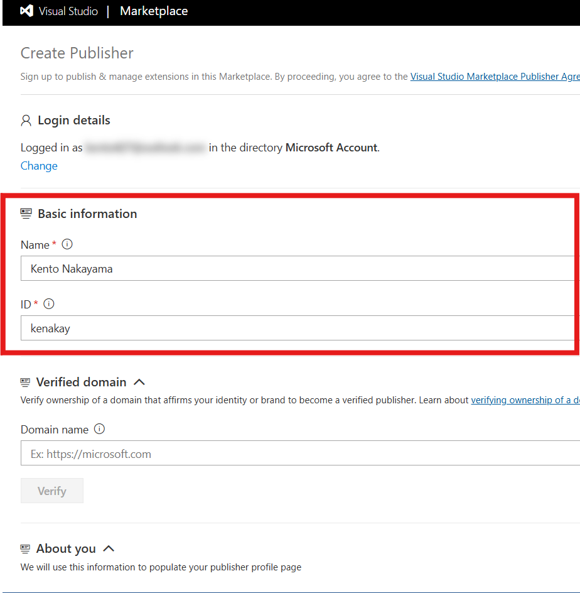
Task: Click the About you section icon
Action: 25,548
